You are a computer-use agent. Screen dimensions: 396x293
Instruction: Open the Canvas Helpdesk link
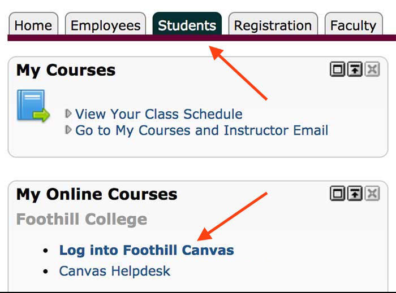click(114, 271)
